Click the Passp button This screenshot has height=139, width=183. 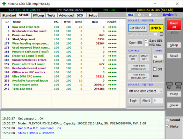coord(174,94)
